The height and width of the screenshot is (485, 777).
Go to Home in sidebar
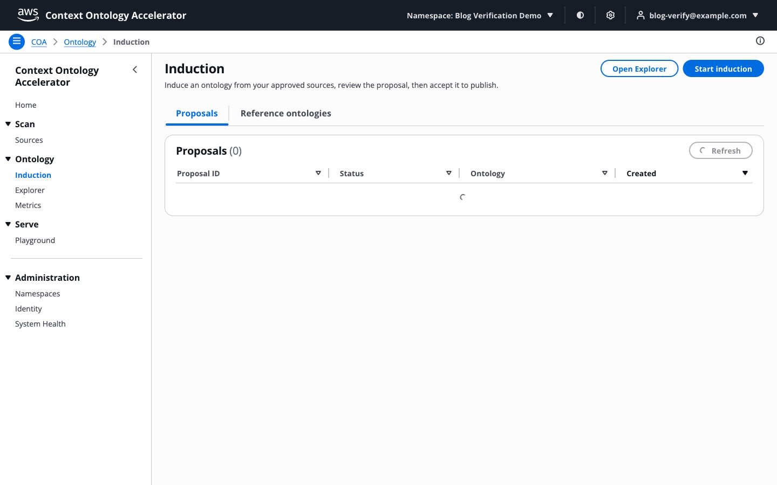click(26, 105)
